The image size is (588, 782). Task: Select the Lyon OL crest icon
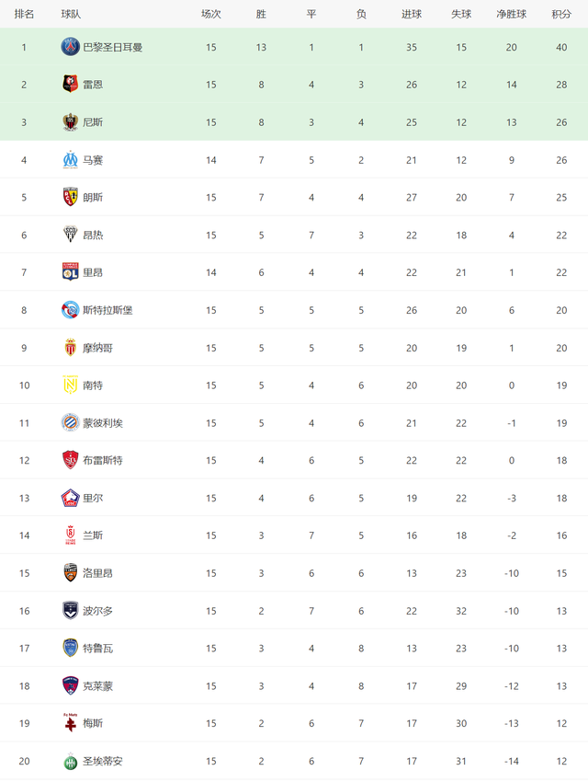(x=70, y=271)
